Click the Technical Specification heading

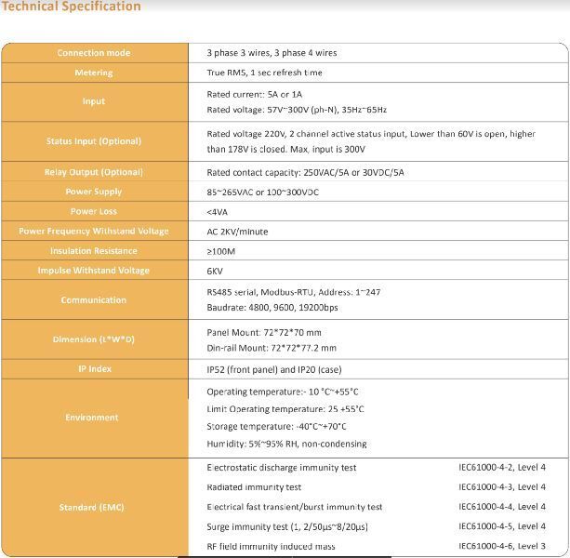coord(72,7)
